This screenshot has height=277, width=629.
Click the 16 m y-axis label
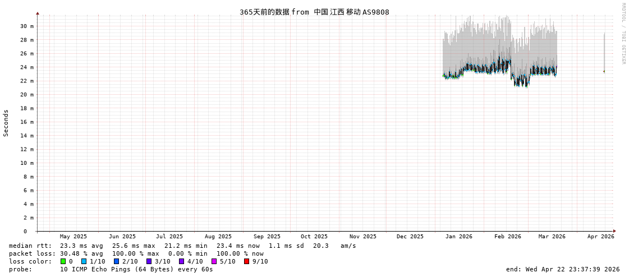coord(26,122)
